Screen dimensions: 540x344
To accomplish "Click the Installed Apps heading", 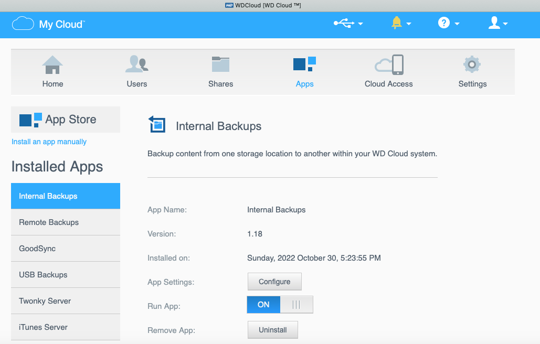I will [x=57, y=167].
